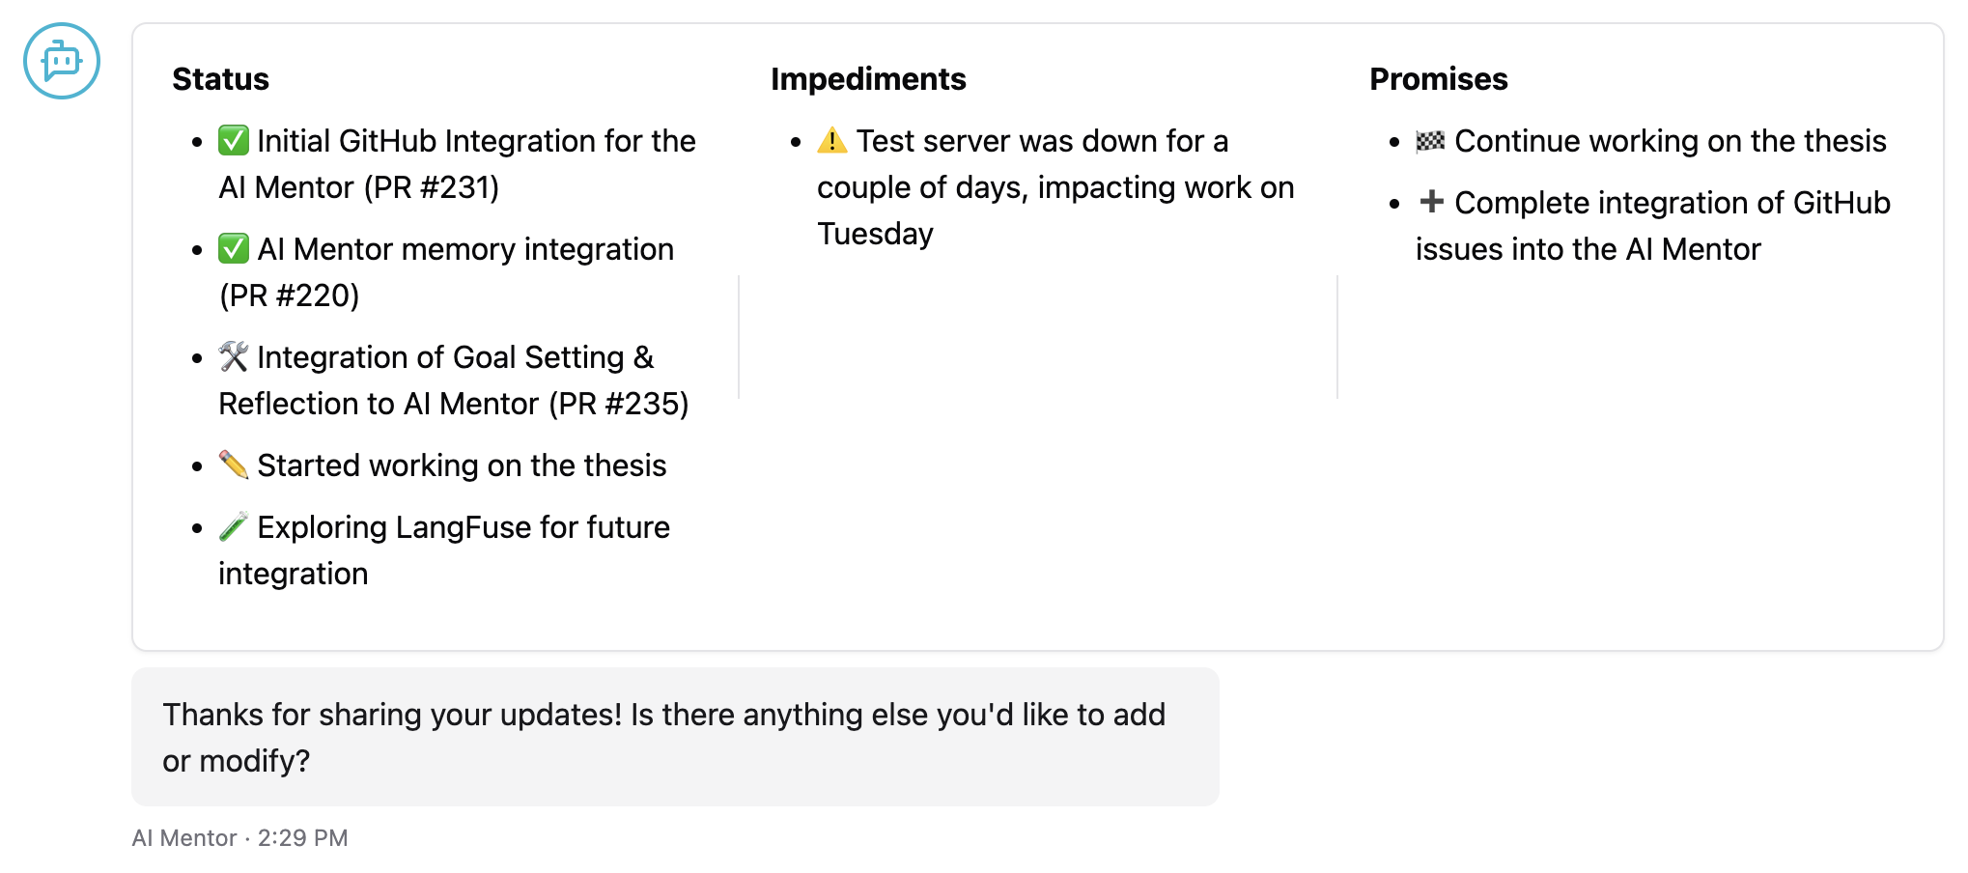The height and width of the screenshot is (873, 1968).
Task: Click the checkmark icon on memory integration item
Action: pos(232,248)
